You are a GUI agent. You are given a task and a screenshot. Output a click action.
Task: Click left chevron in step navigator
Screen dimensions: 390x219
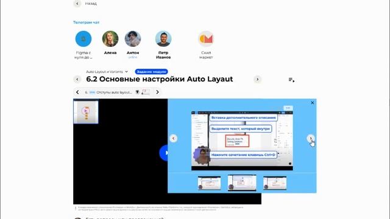[77, 92]
